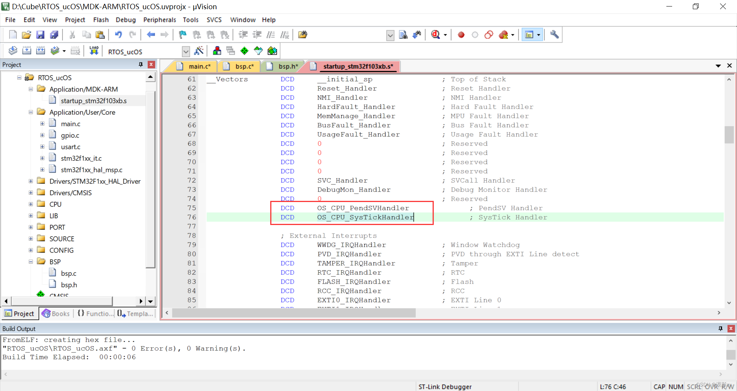This screenshot has width=737, height=391.
Task: Switch to the Functions panel tab
Action: point(95,314)
